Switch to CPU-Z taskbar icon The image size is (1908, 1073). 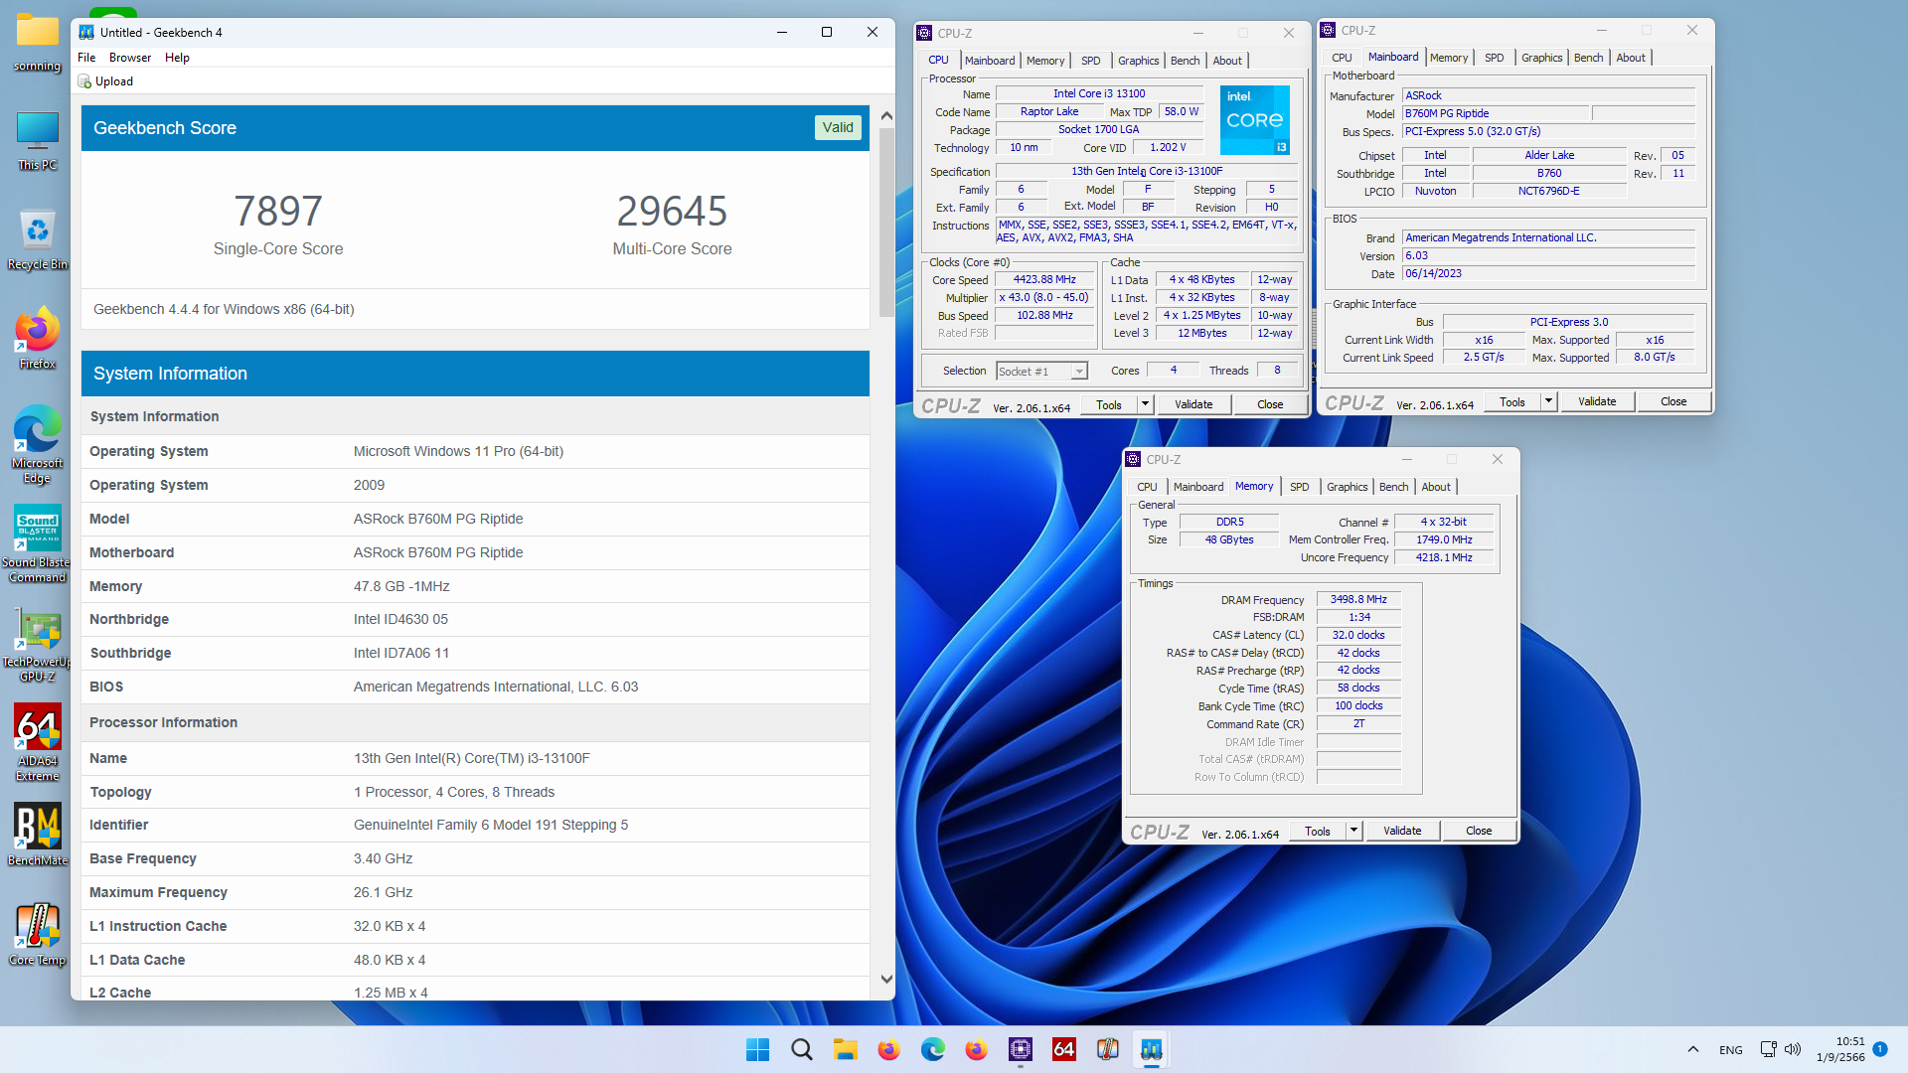(x=1020, y=1049)
